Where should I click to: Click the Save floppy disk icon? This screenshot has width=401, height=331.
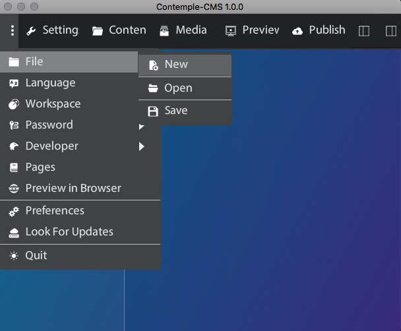[x=153, y=111]
